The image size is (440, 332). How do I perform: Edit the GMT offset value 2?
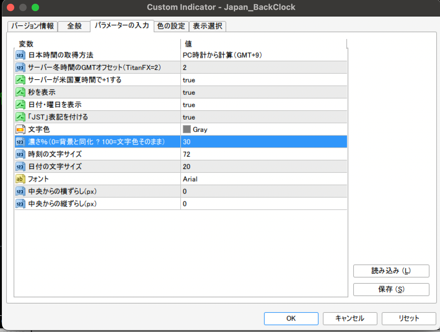[264, 68]
